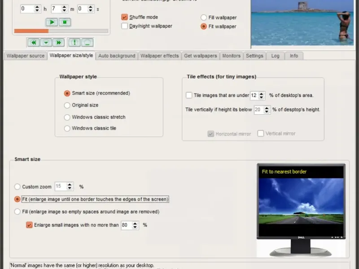Click the green minimize-bar button beside the exclamation mark
The image size is (359, 269).
[x=87, y=43]
